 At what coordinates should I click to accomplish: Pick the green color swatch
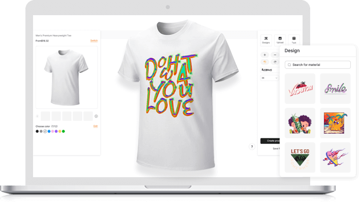tap(64, 131)
